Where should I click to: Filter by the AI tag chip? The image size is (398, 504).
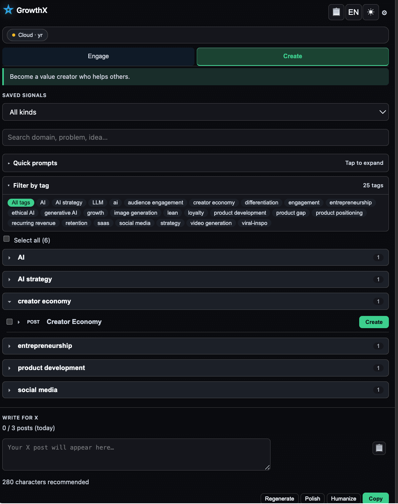(43, 203)
